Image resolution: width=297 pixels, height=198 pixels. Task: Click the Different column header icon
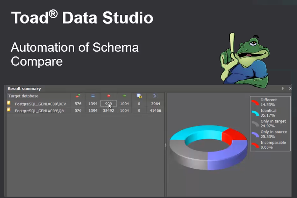[x=78, y=96]
